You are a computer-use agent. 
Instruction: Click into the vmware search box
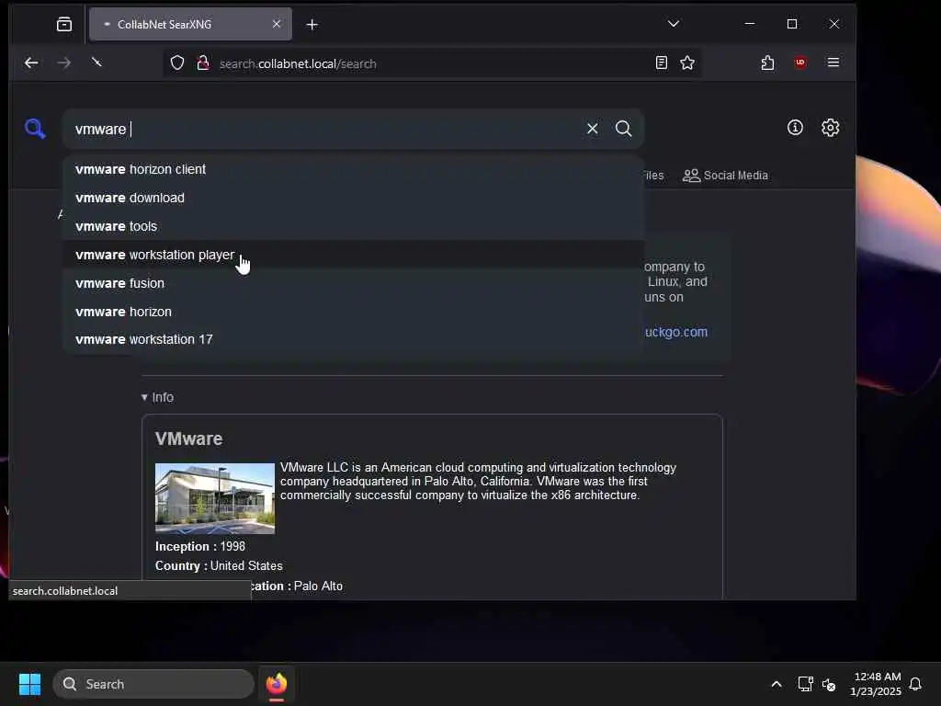[x=324, y=129]
